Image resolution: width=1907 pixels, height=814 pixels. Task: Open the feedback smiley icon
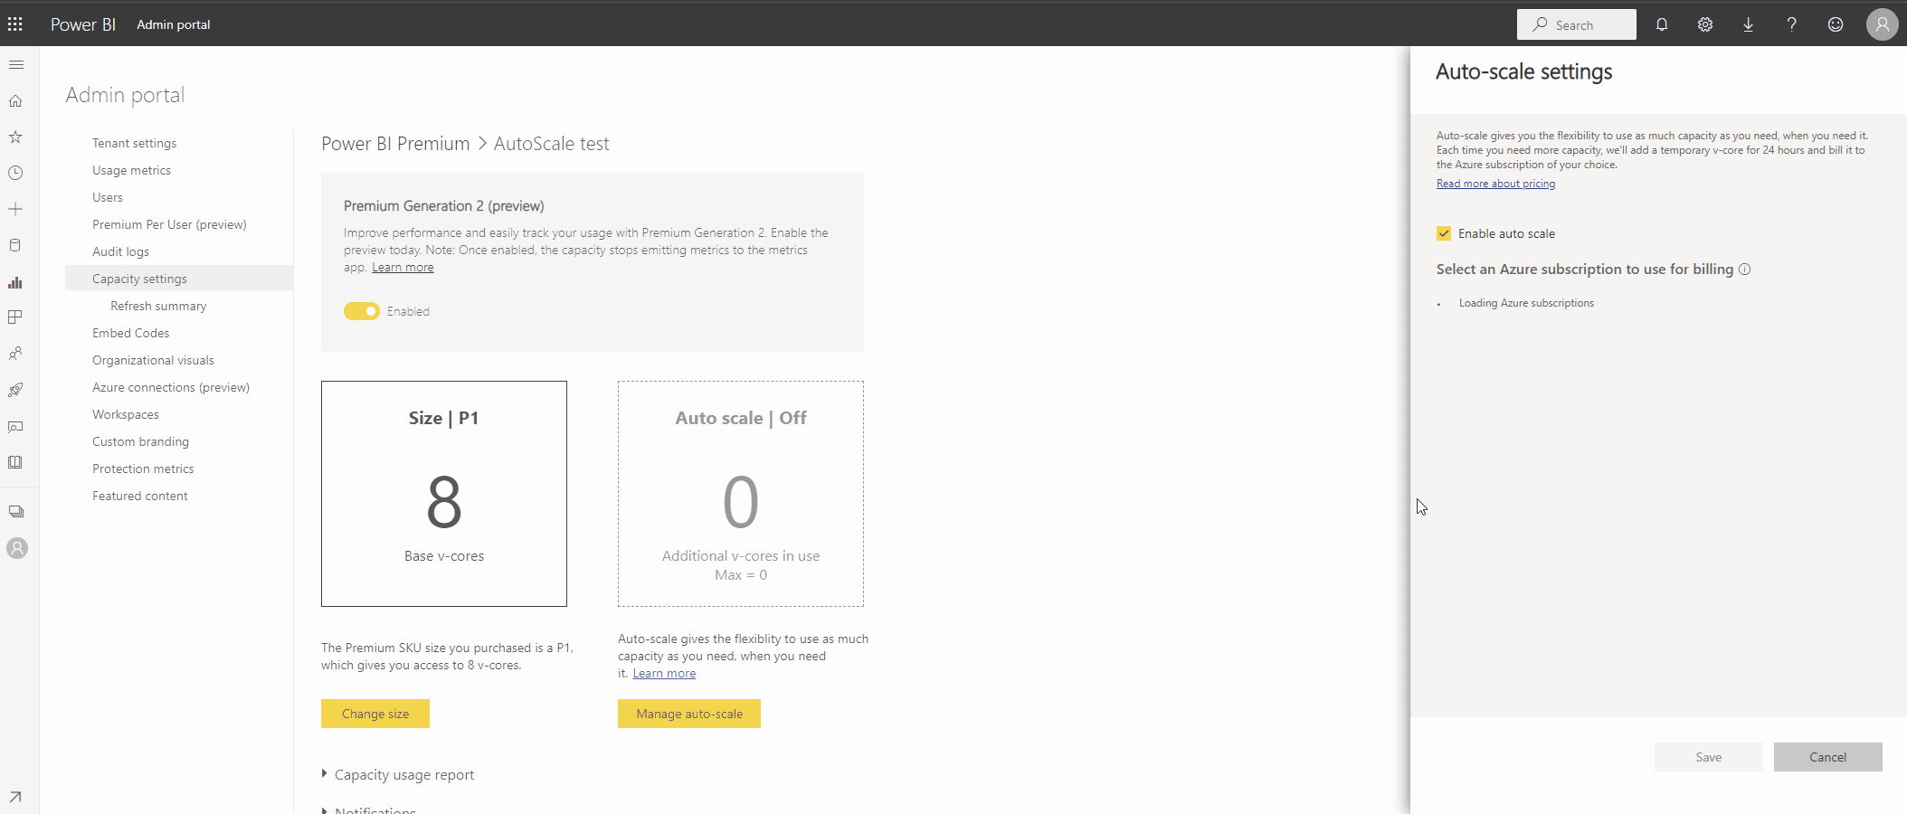click(1836, 24)
